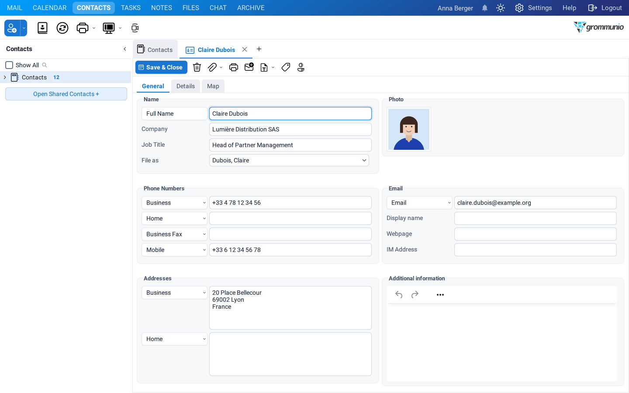Undo in Additional information editor

coord(399,295)
